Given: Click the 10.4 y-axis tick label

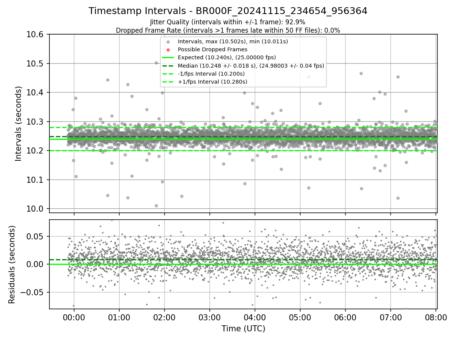Looking at the screenshot, I should [x=35, y=93].
